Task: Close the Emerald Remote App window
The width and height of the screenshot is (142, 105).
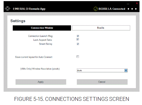Action: 137,3
